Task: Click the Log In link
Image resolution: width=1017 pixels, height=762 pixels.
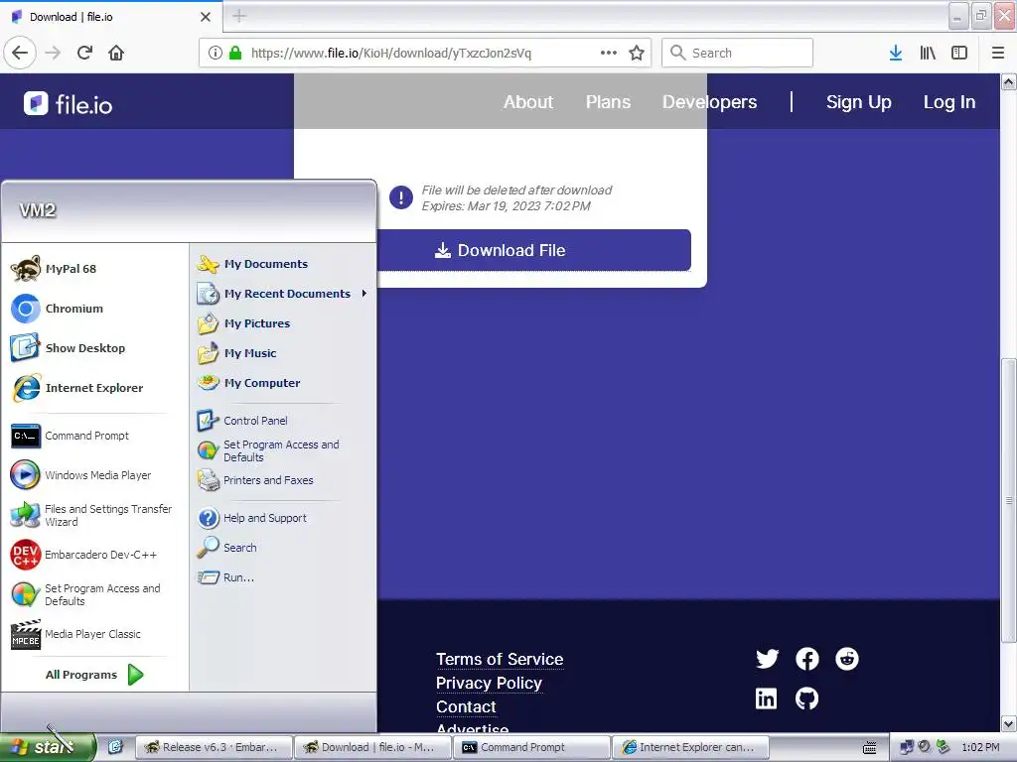Action: [948, 102]
